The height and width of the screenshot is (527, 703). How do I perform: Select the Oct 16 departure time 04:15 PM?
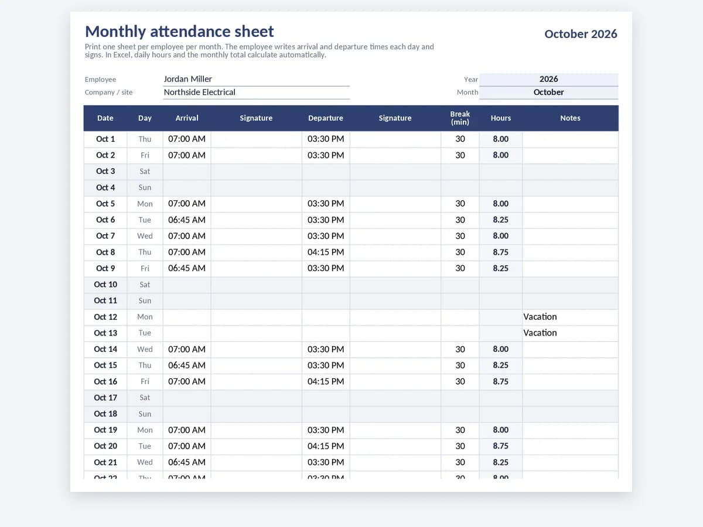point(326,382)
